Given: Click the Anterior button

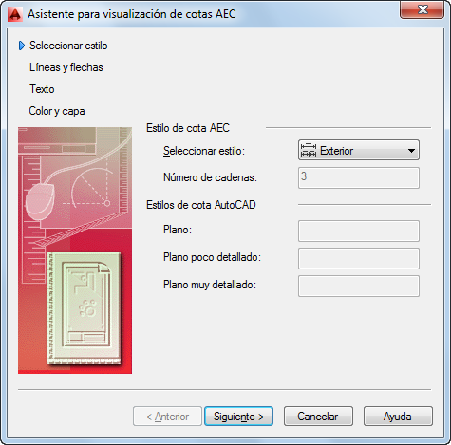Looking at the screenshot, I should click(x=167, y=417).
